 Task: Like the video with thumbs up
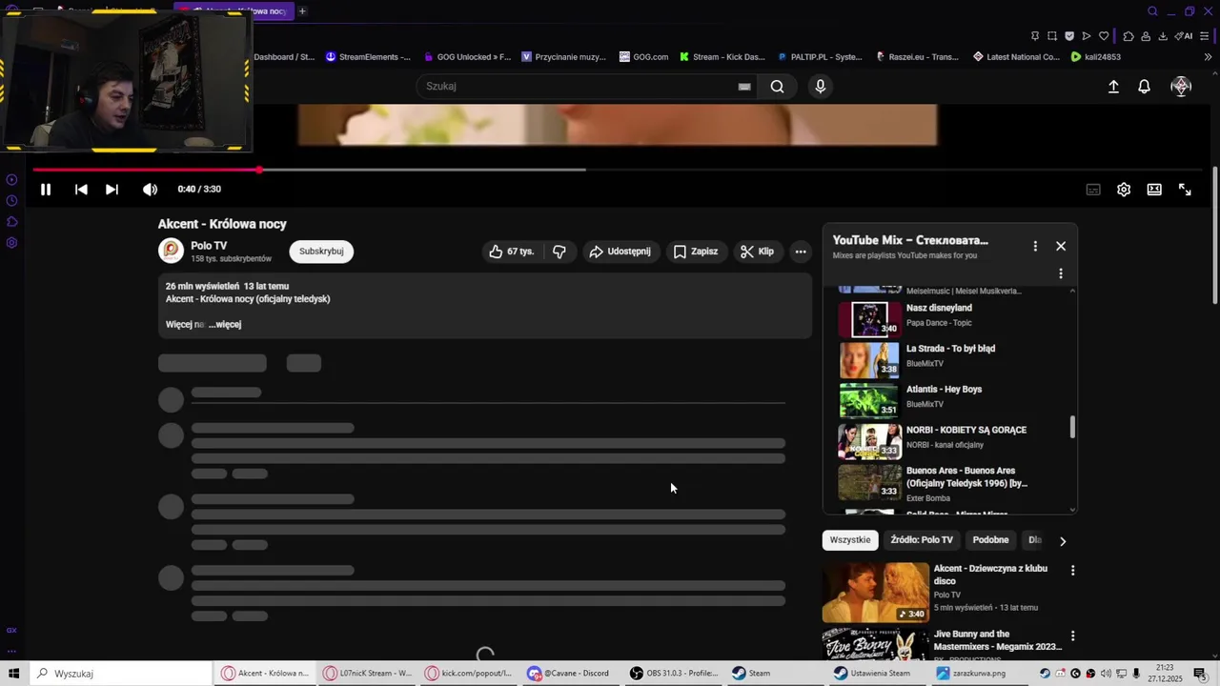[x=511, y=252]
